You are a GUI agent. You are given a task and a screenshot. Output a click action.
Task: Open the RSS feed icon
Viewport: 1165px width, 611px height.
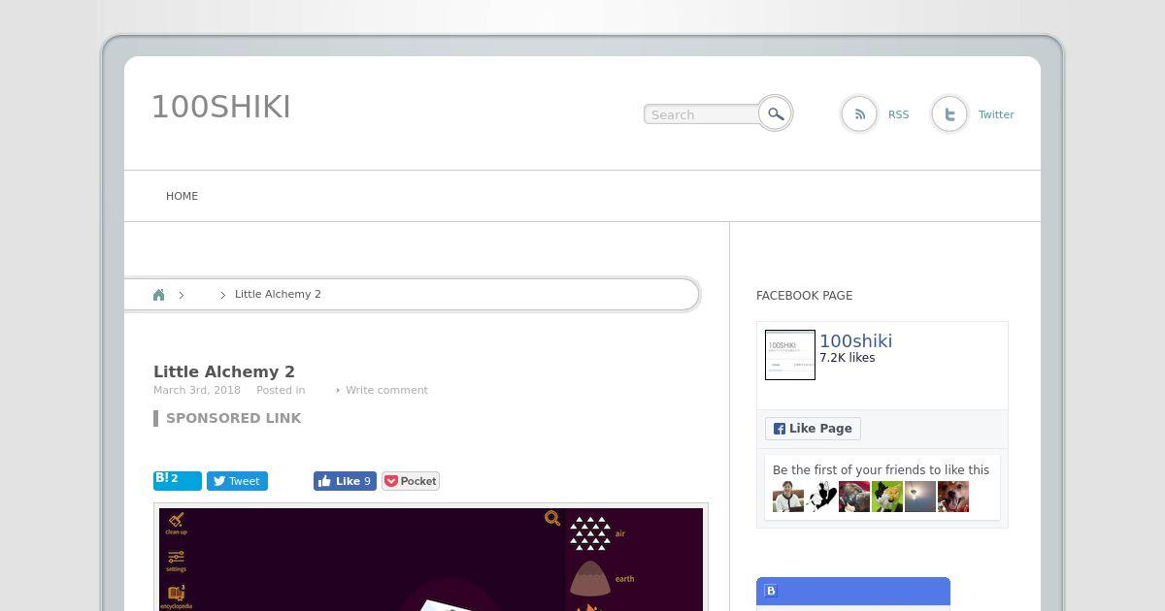pos(859,114)
